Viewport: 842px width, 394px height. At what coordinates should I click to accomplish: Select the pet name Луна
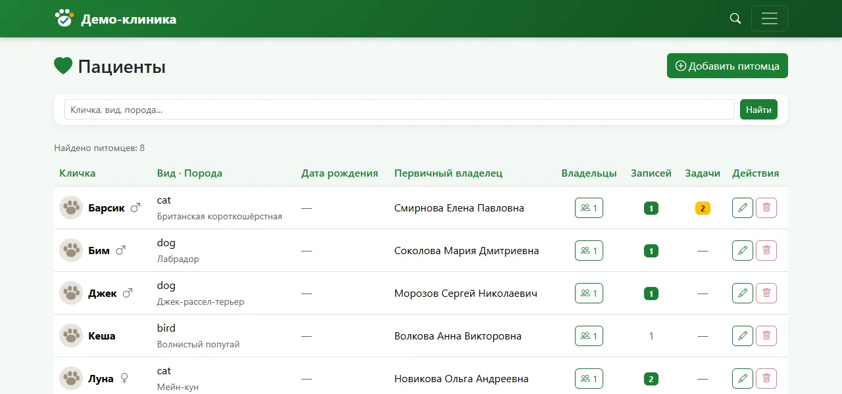point(101,379)
